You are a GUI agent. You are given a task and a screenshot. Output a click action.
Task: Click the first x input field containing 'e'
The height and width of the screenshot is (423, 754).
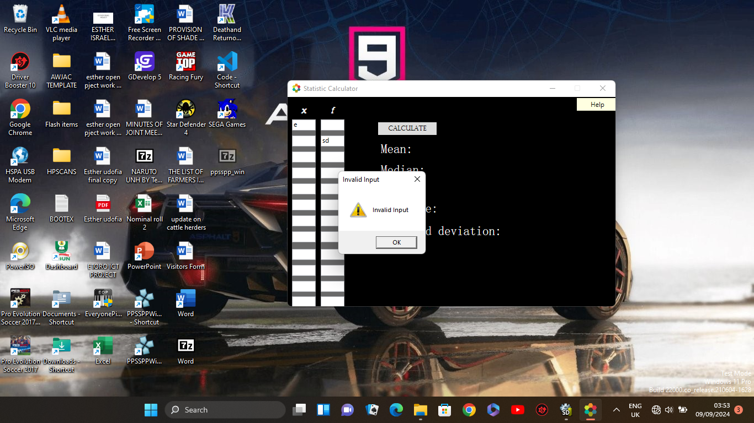pyautogui.click(x=304, y=125)
